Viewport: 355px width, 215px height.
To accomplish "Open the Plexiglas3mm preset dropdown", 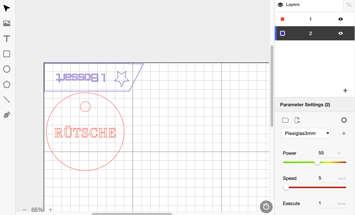I will 306,133.
